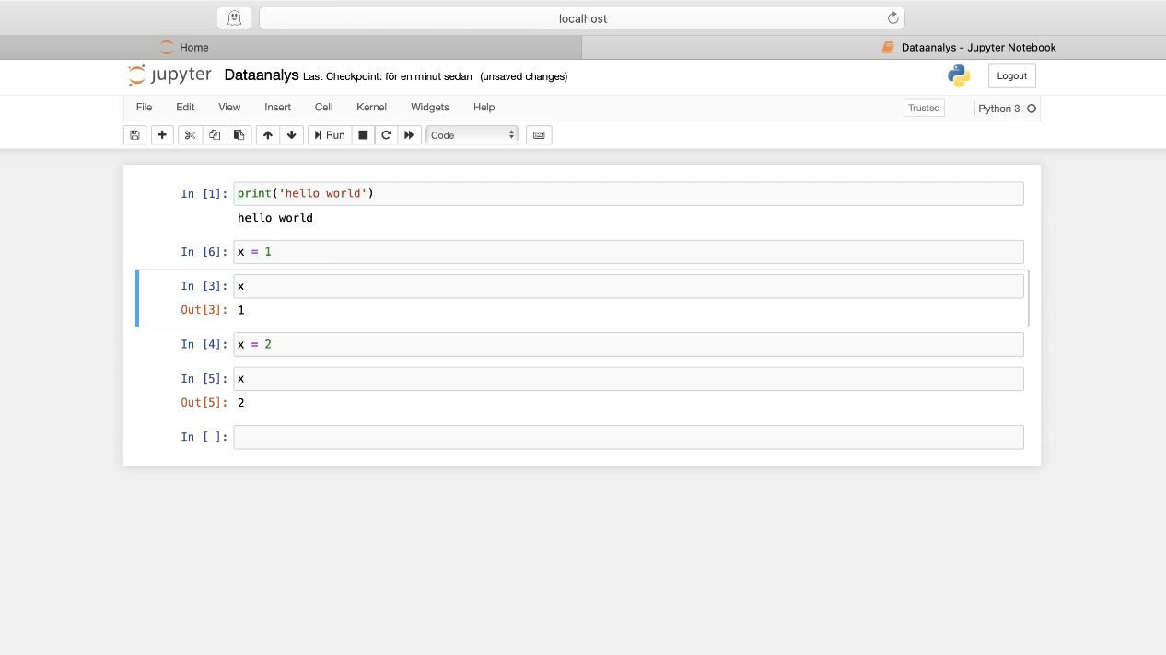Interrupt the kernel with the stop icon
This screenshot has height=655, width=1166.
coord(363,135)
